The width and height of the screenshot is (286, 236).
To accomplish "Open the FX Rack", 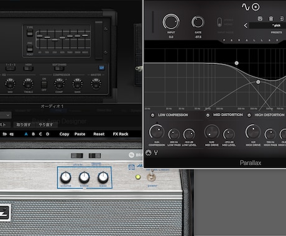I will (x=121, y=134).
